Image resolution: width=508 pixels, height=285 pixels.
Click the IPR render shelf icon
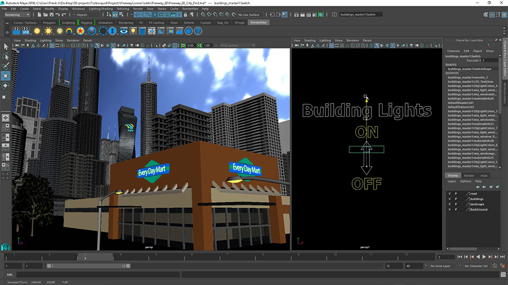26,31
